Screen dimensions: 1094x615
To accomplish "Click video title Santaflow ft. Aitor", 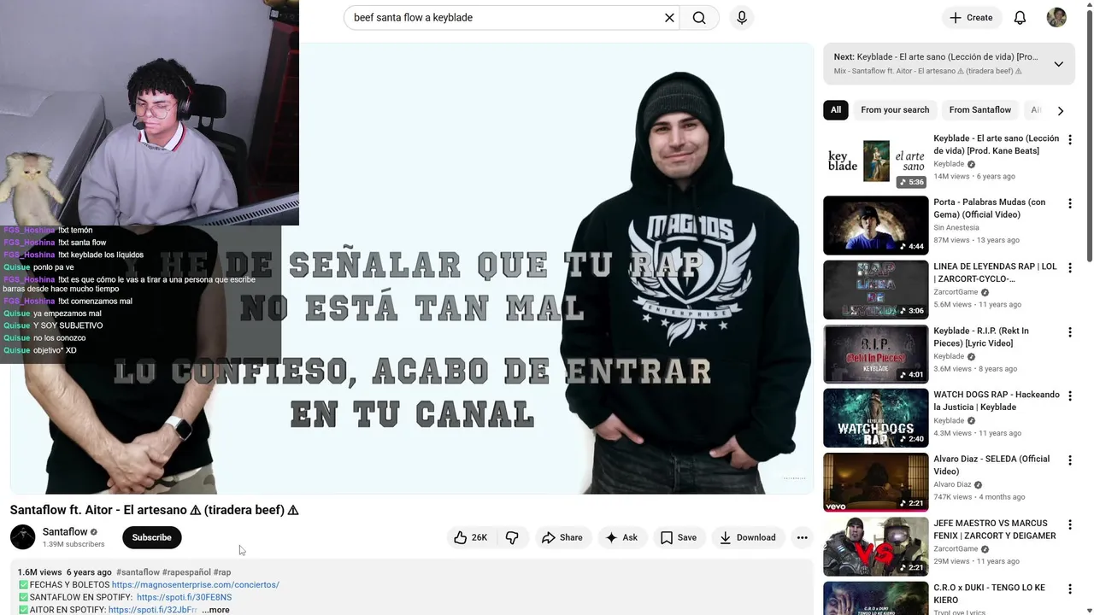I will coord(154,510).
